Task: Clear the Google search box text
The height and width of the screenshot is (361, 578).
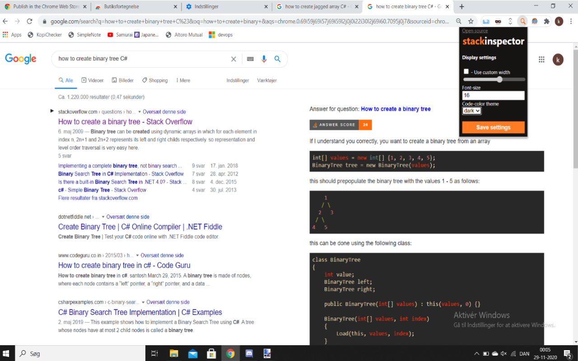Action: (233, 59)
